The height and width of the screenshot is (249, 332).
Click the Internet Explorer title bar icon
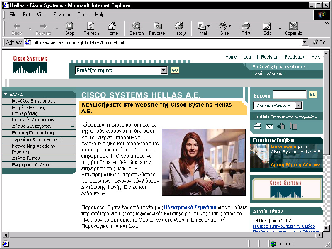pyautogui.click(x=5, y=5)
